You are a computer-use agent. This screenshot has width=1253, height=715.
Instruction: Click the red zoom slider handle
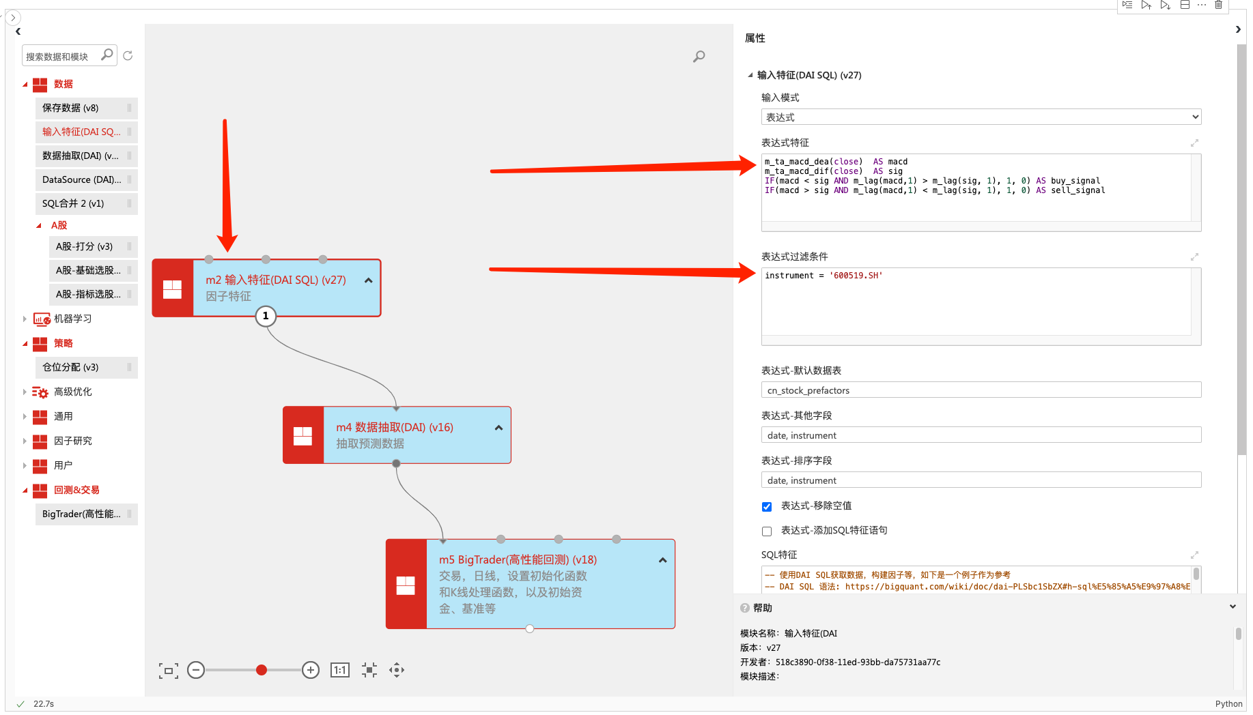coord(262,670)
